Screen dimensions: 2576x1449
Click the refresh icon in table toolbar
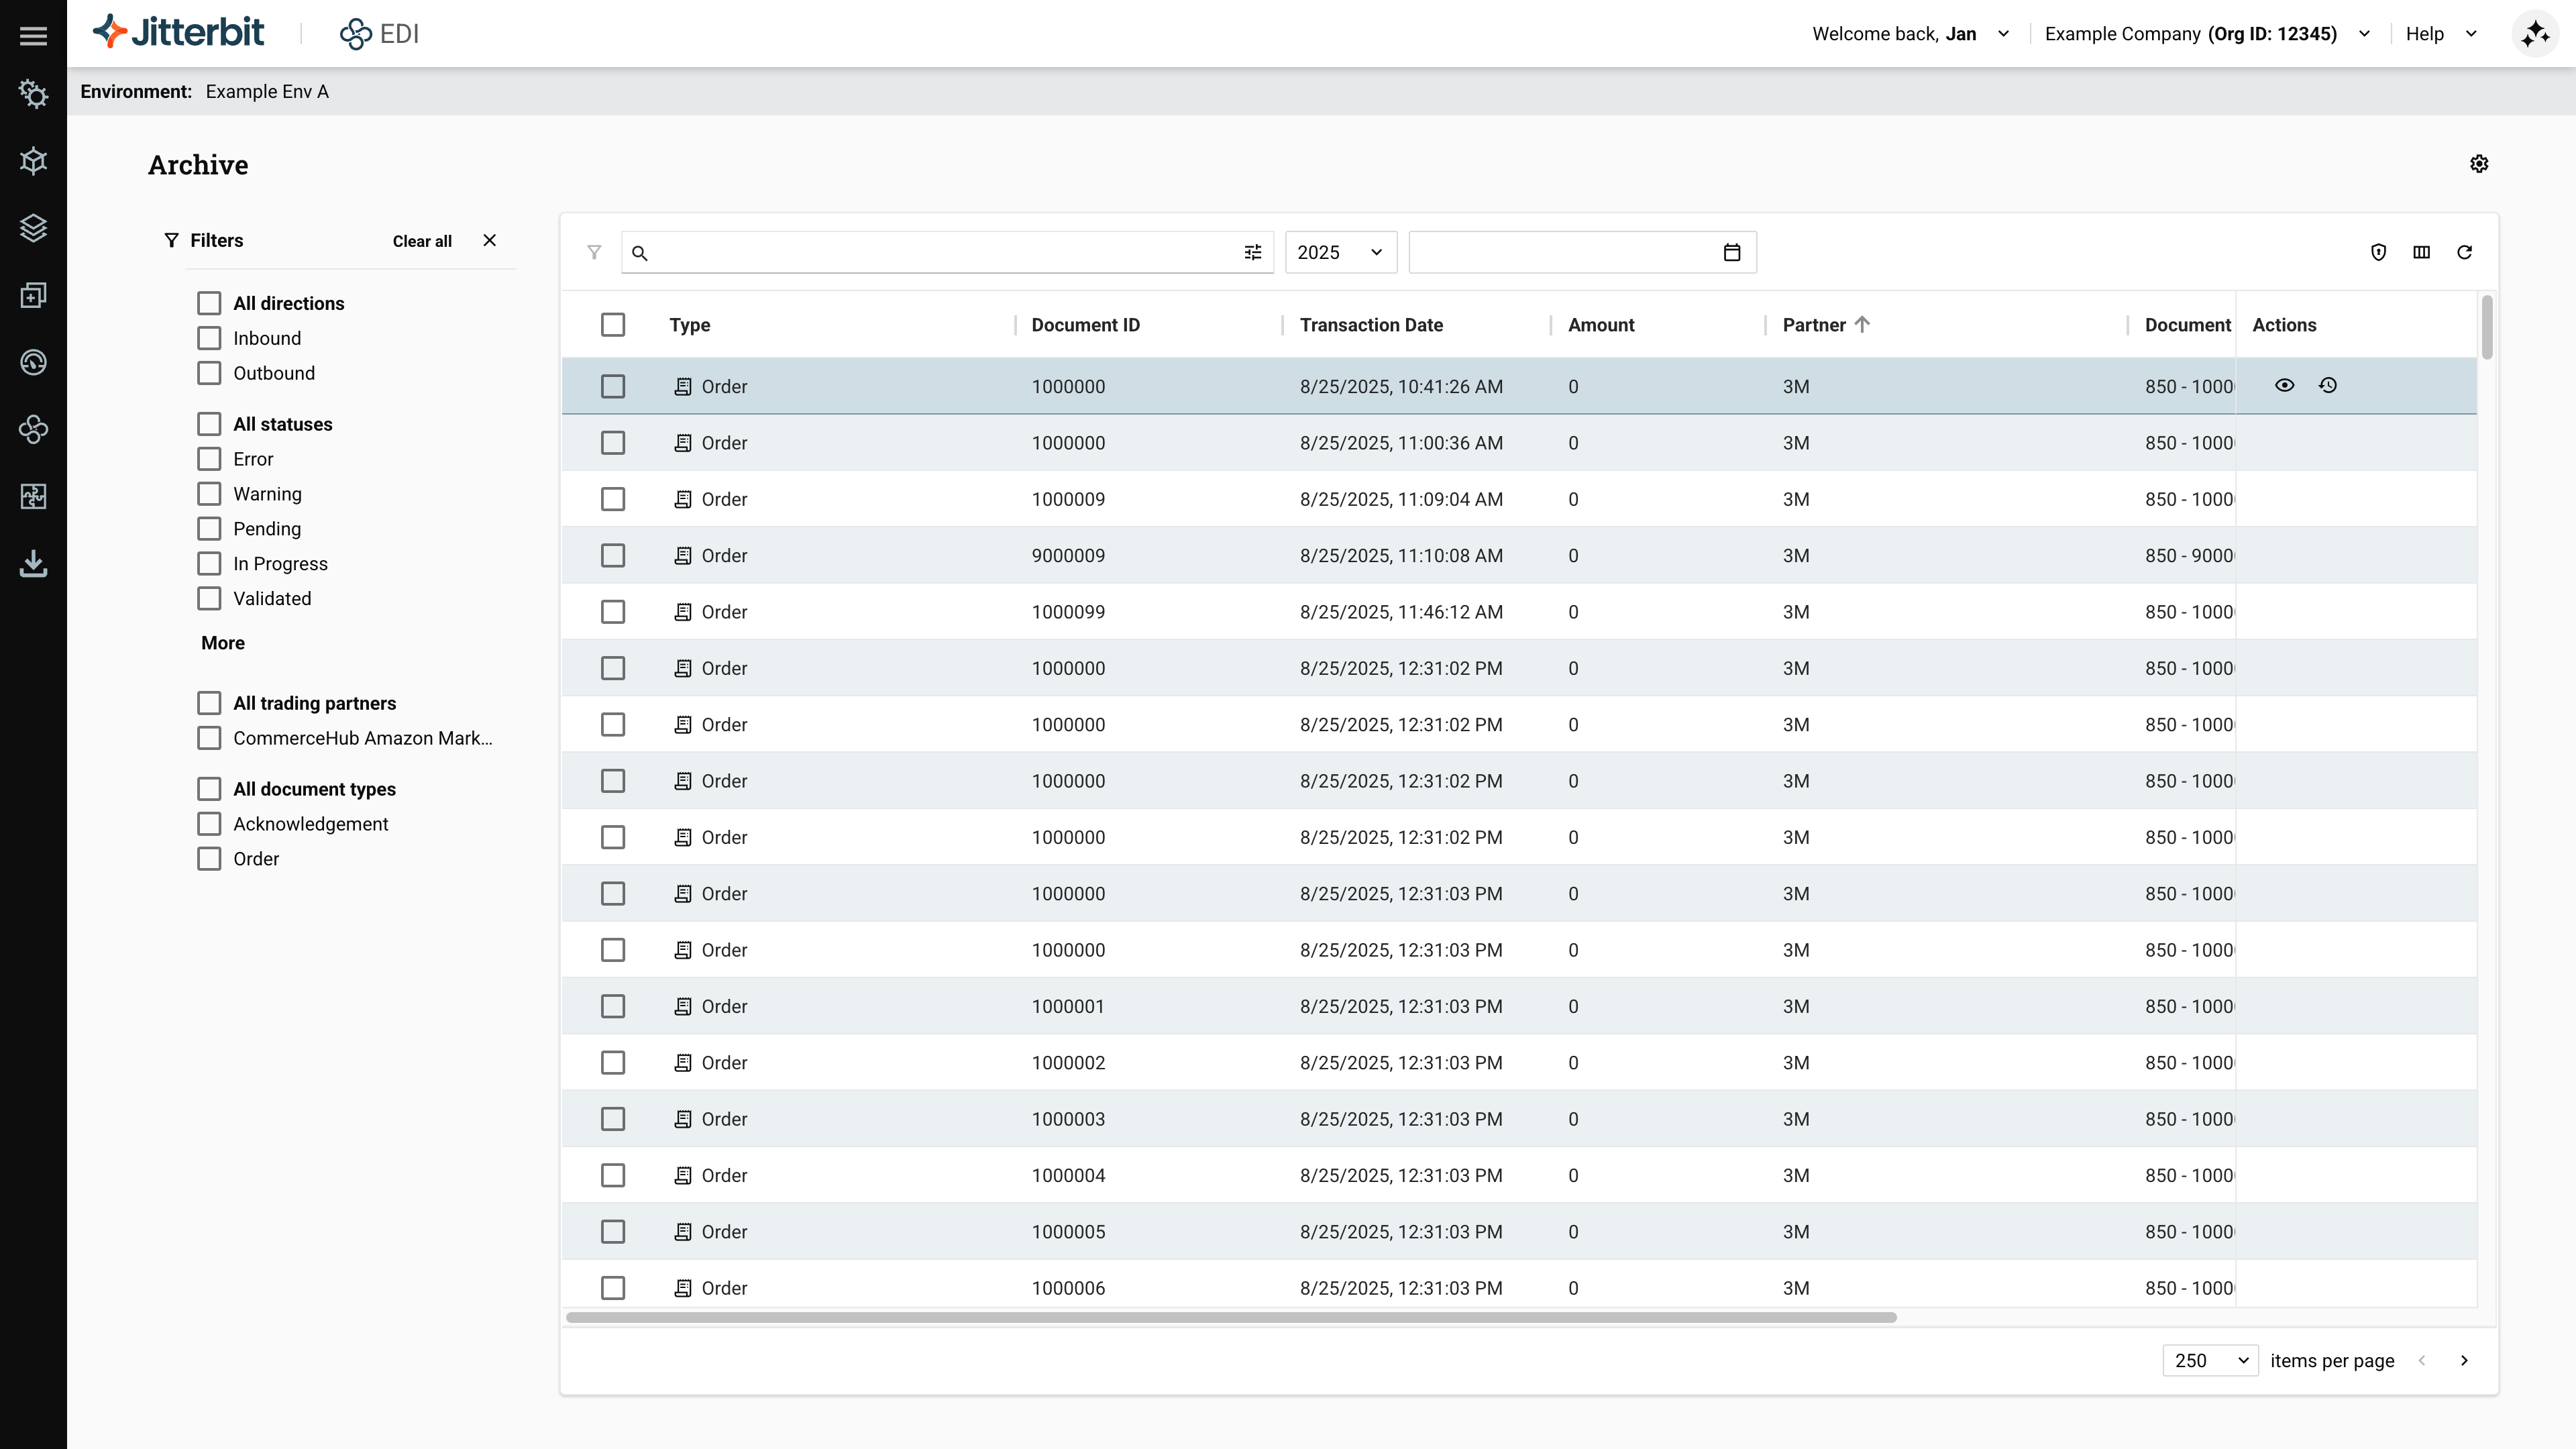coord(2464,252)
